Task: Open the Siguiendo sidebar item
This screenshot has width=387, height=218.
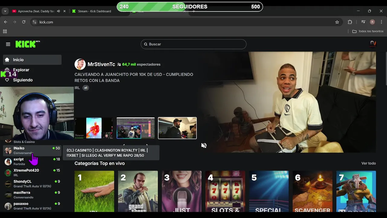Action: (x=23, y=80)
